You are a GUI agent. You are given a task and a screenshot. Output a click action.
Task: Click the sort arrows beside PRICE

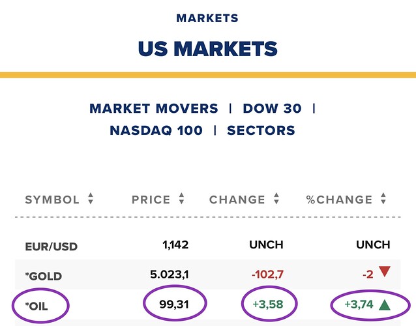pyautogui.click(x=182, y=200)
